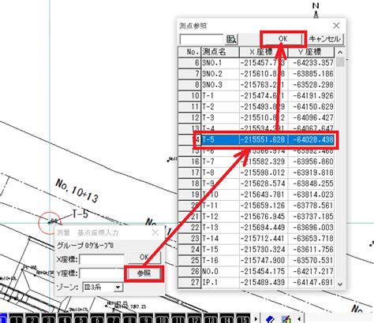Switch to page tab 5
374x323 pixels.
81,319
